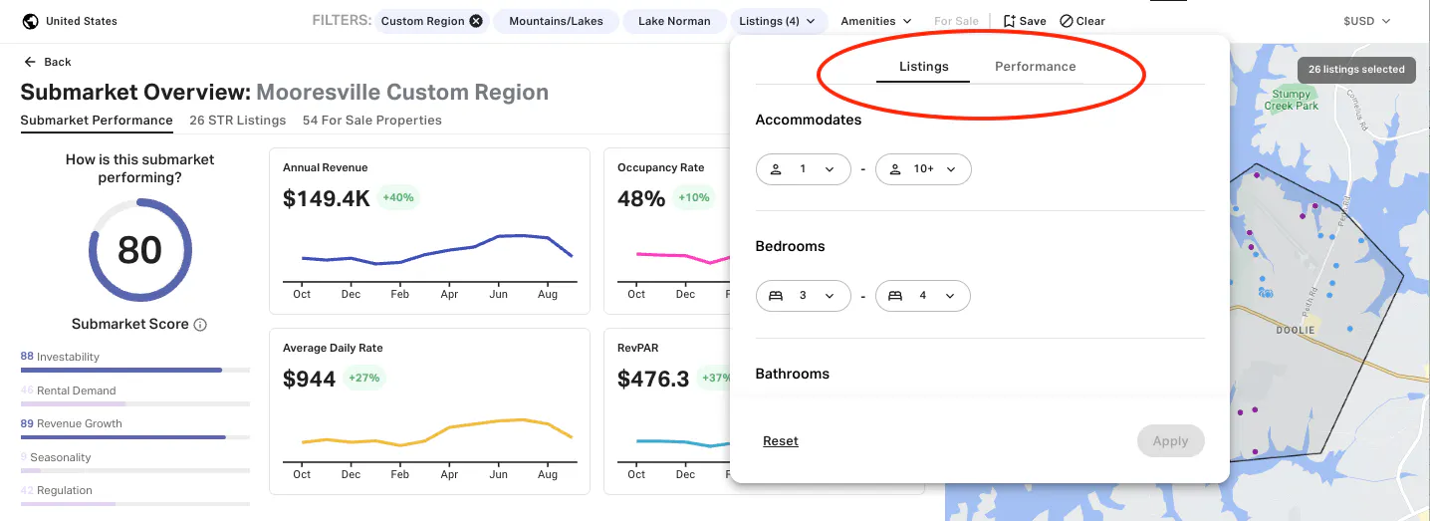This screenshot has width=1430, height=521.
Task: Click the $149.4K annual revenue value
Action: coord(327,198)
